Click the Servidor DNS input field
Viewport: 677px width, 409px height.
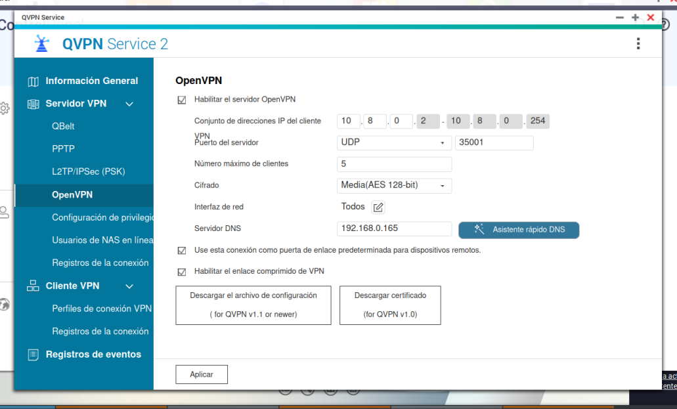[394, 228]
